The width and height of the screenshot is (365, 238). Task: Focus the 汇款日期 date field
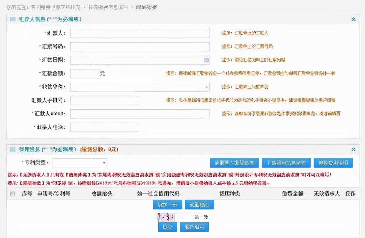pos(140,60)
